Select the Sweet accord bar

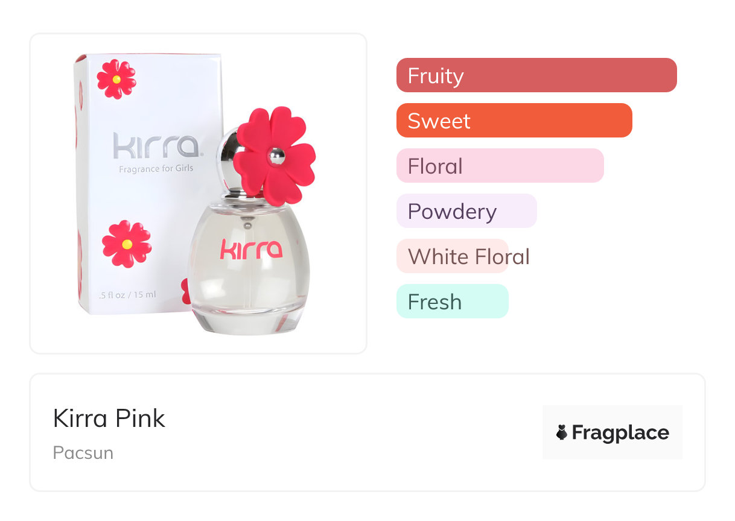click(x=514, y=121)
